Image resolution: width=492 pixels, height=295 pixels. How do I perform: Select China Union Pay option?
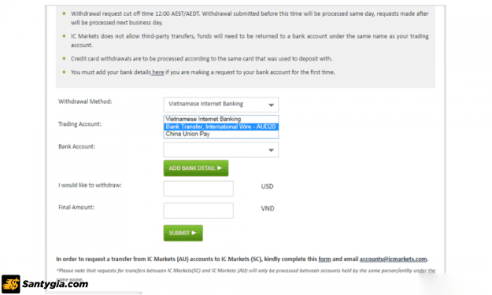[221, 134]
